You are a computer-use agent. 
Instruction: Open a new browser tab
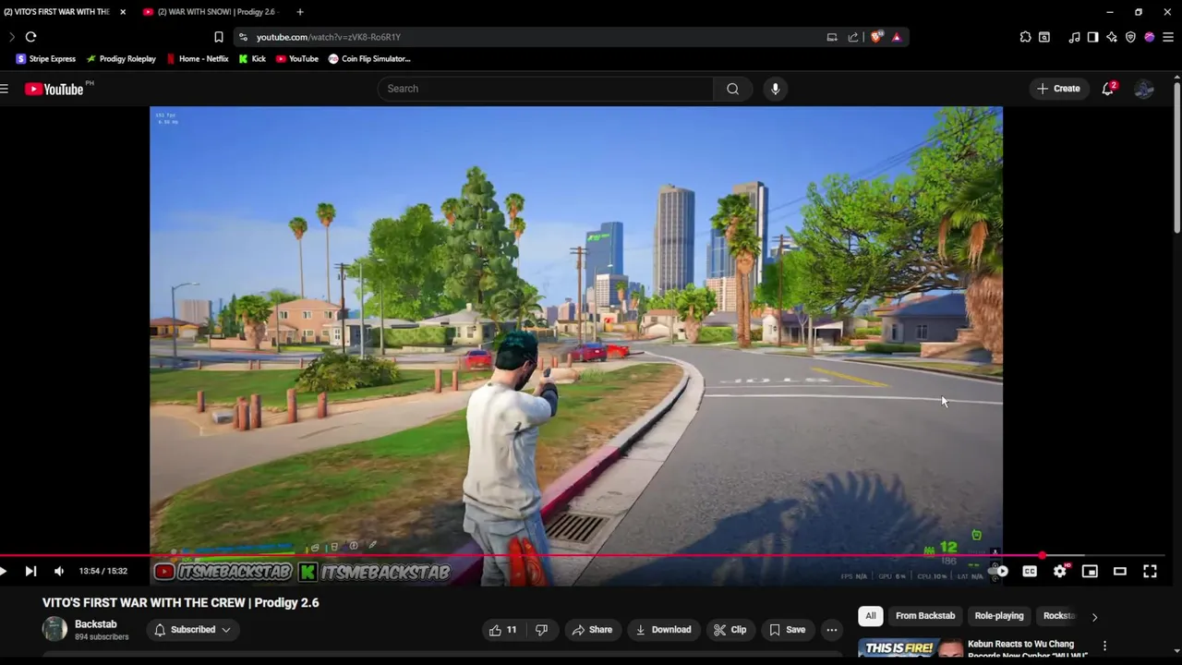pyautogui.click(x=300, y=12)
